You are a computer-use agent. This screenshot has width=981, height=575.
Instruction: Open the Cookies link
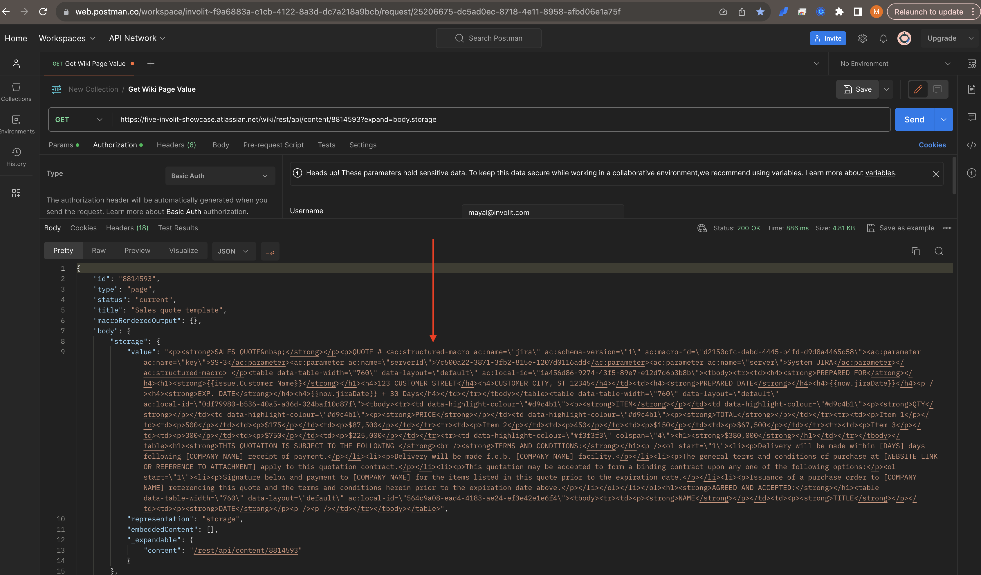click(932, 145)
